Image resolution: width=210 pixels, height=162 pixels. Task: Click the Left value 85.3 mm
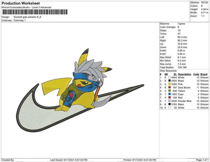183,37
